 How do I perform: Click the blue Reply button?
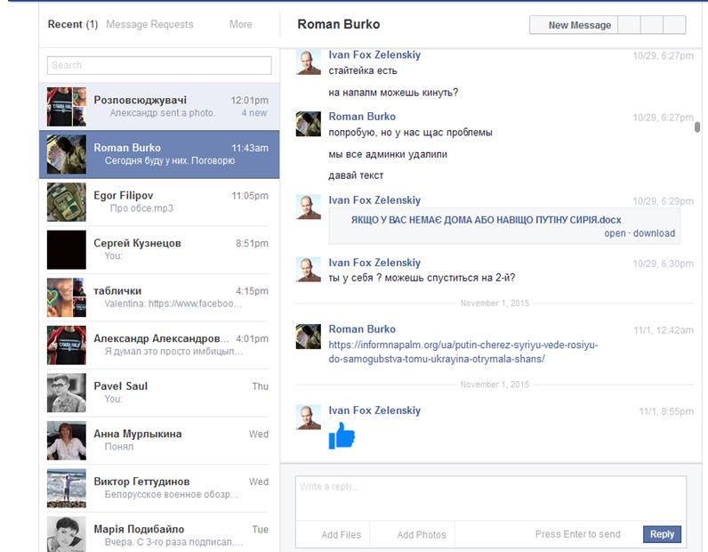tap(662, 534)
